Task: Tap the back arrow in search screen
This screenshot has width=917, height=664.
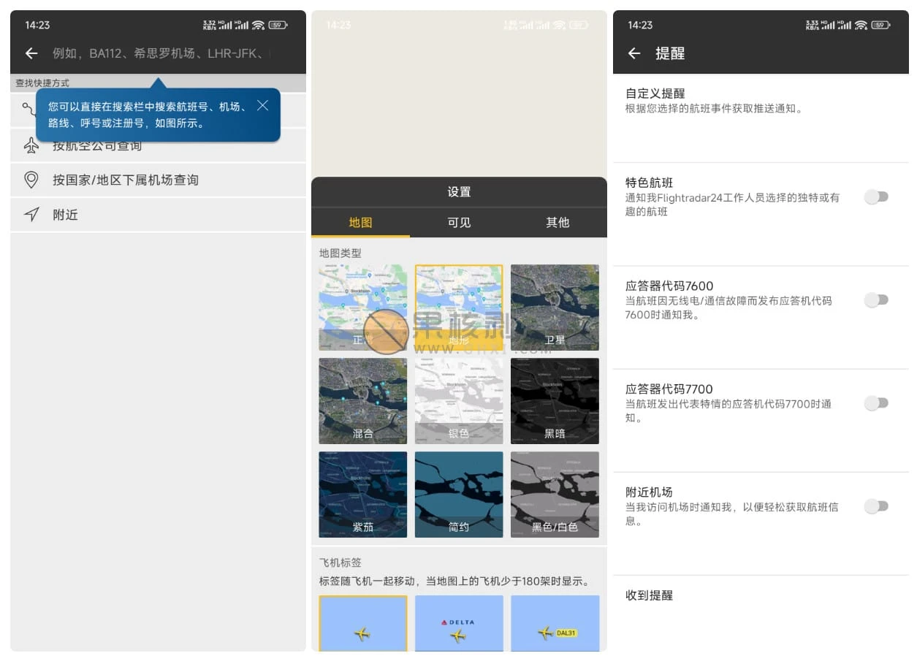Action: coord(31,53)
